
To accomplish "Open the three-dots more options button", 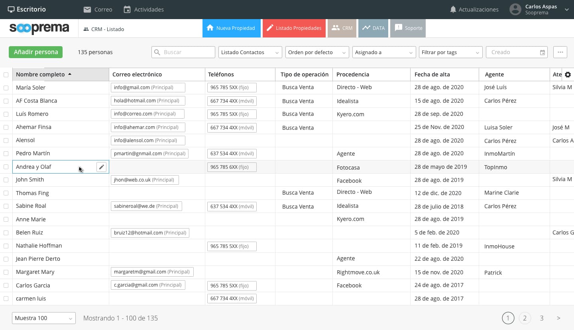I will (x=560, y=52).
